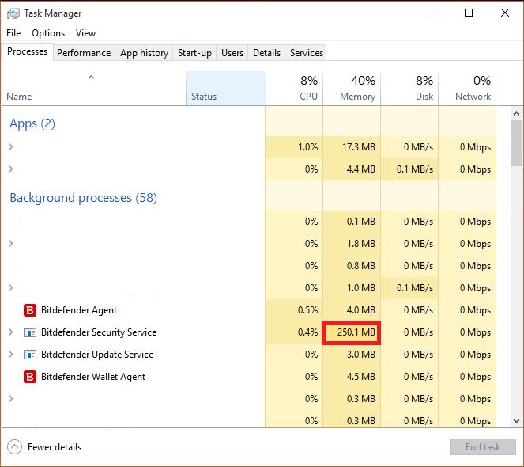Open the File menu

pyautogui.click(x=13, y=33)
